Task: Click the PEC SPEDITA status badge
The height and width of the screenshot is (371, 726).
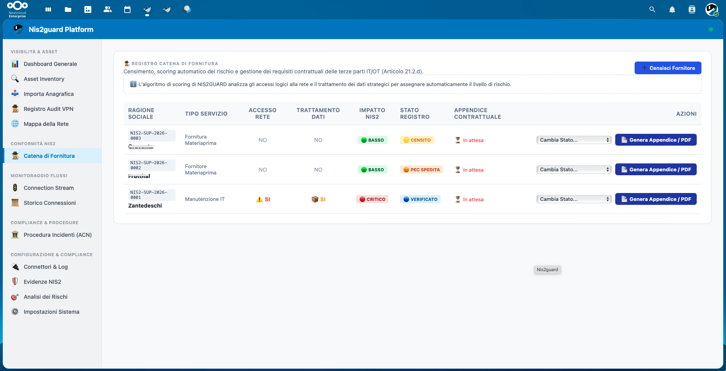Action: [x=421, y=170]
